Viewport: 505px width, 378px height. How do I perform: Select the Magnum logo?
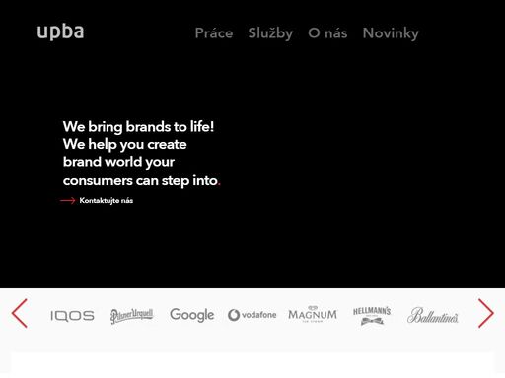pos(313,314)
